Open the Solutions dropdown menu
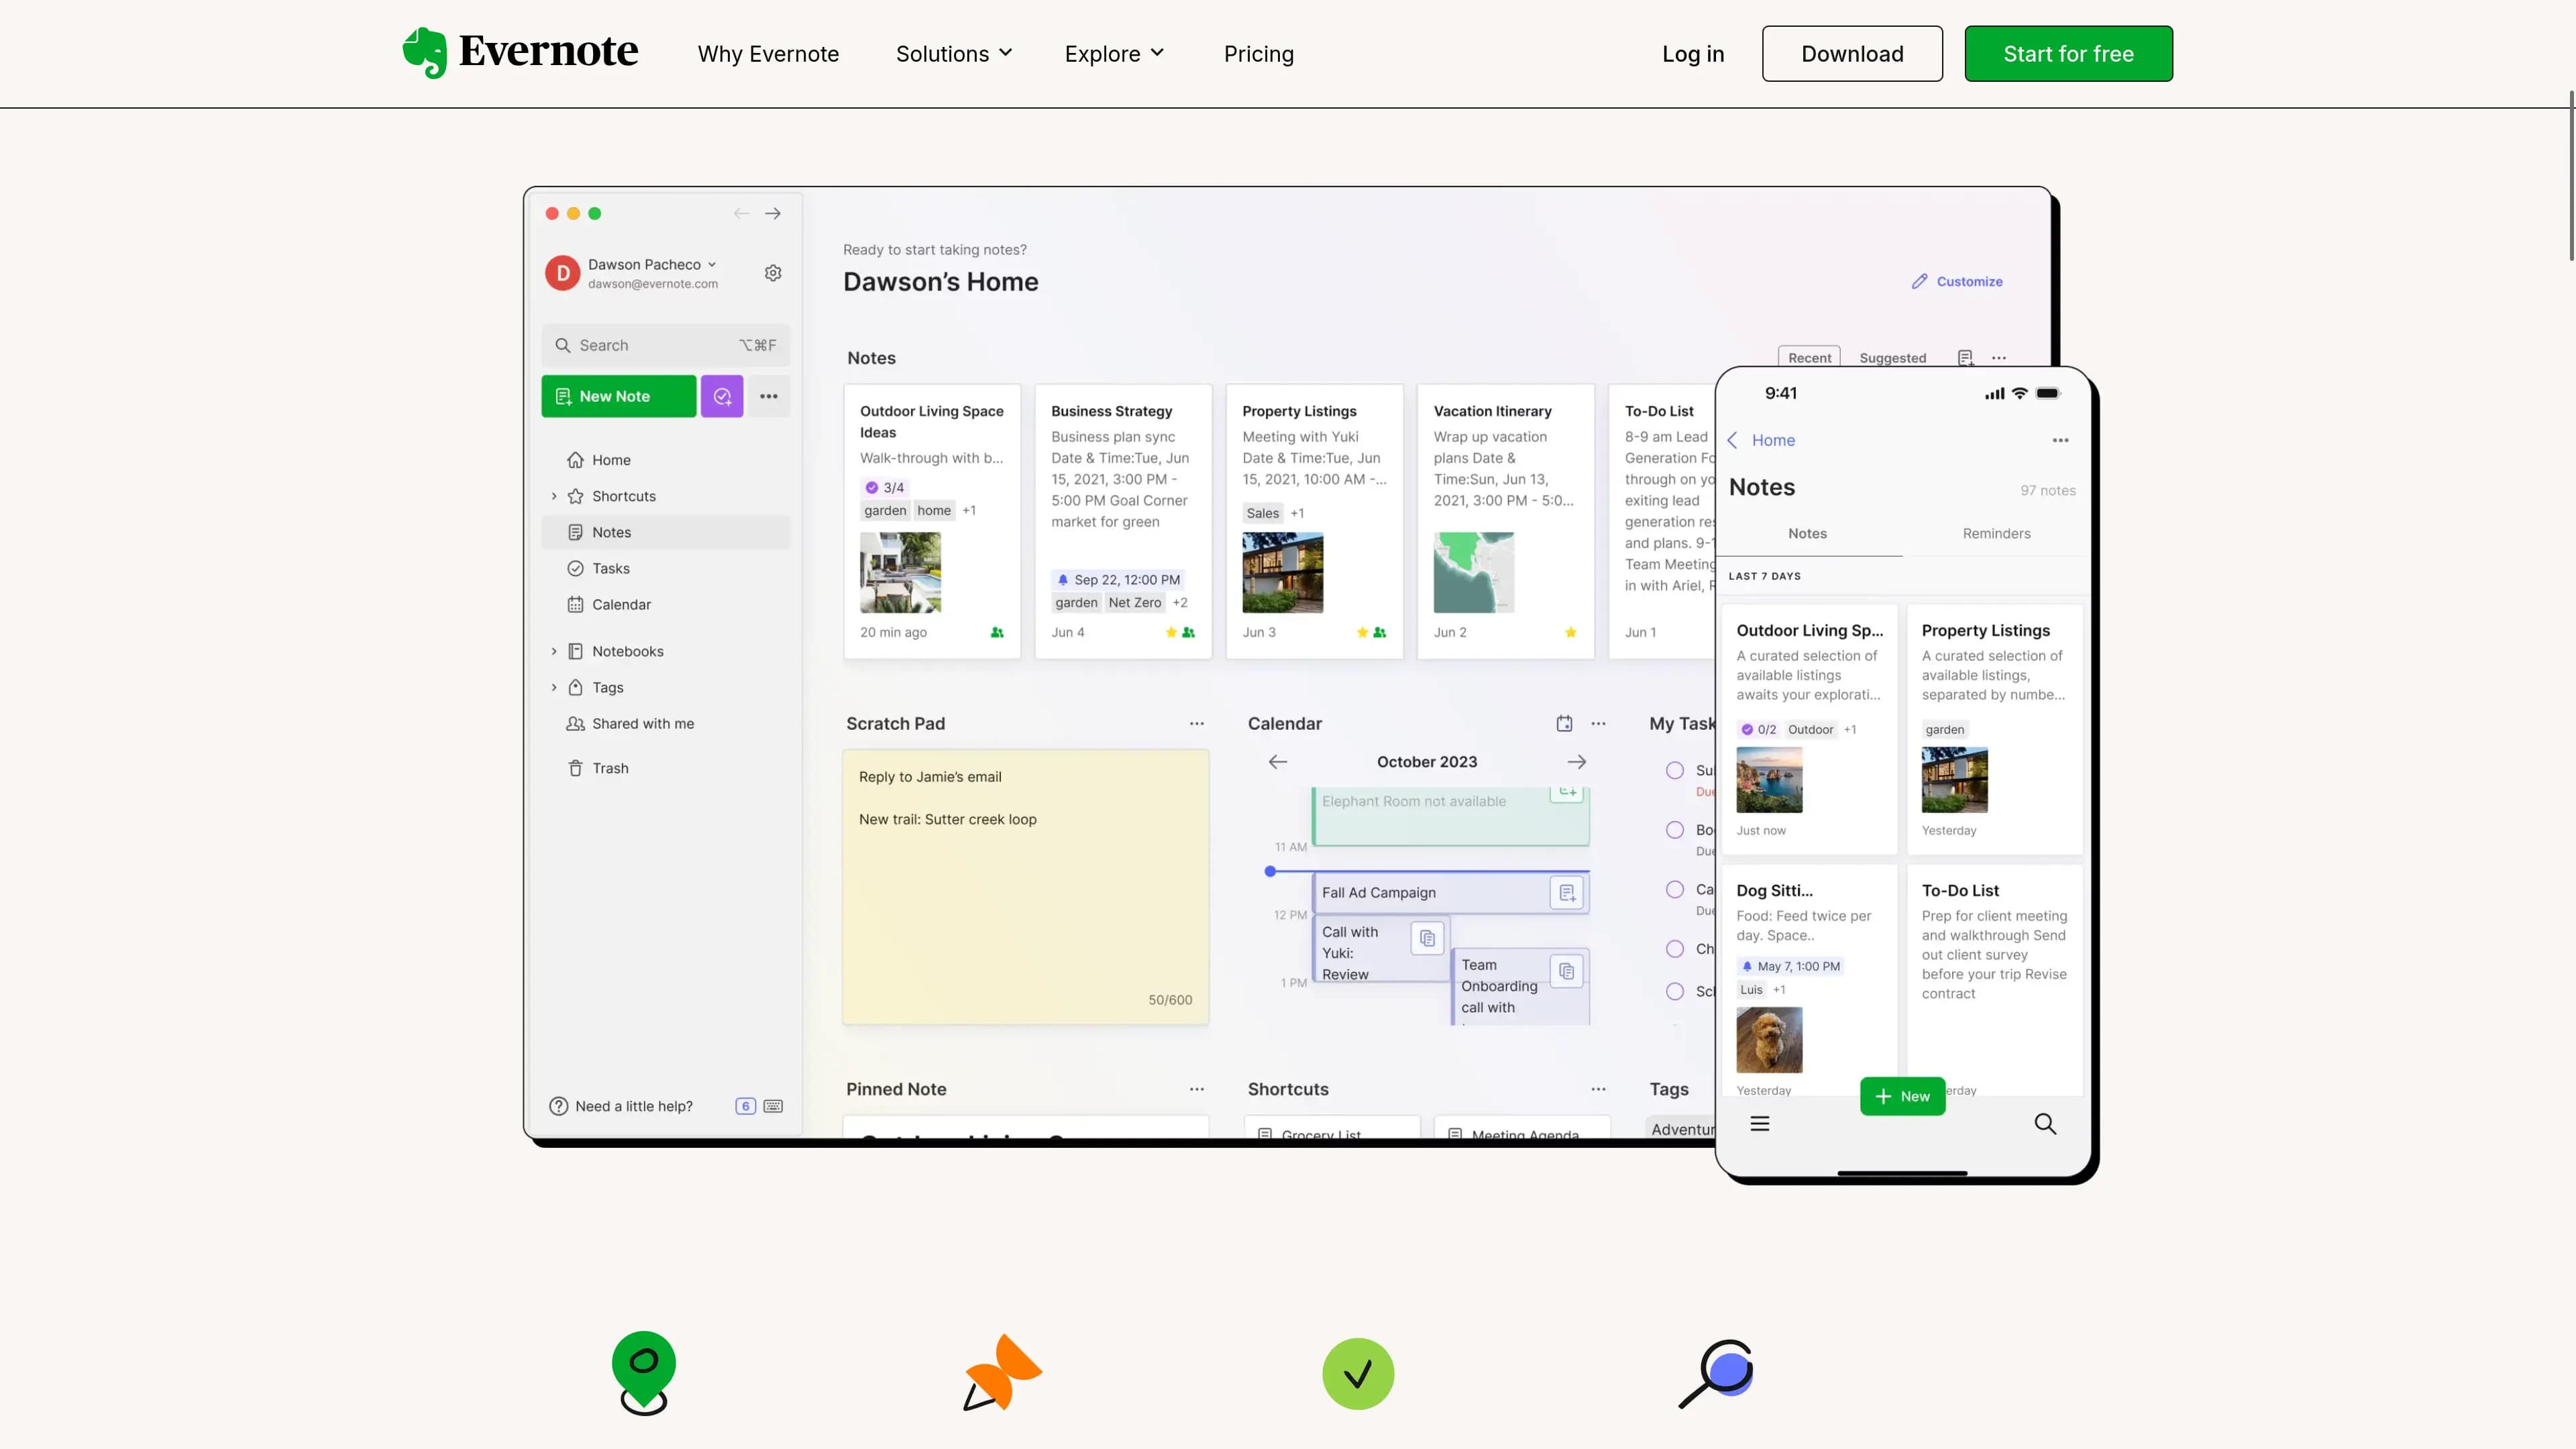 [x=954, y=54]
